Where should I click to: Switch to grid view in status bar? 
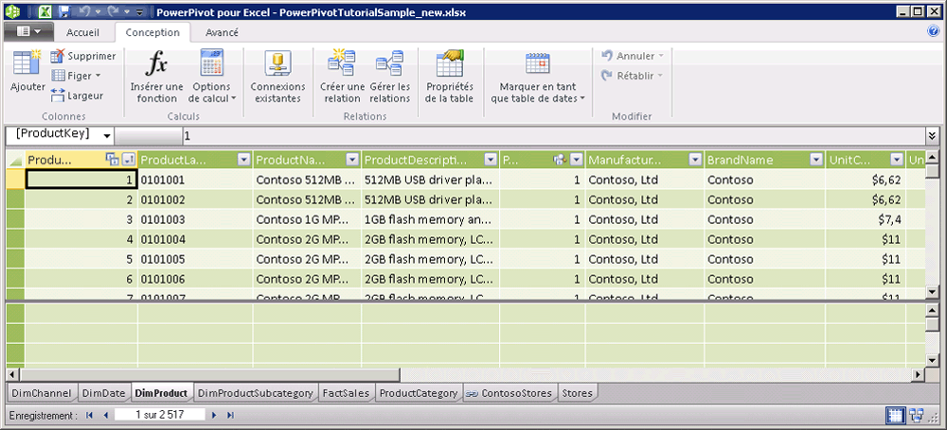pos(895,415)
